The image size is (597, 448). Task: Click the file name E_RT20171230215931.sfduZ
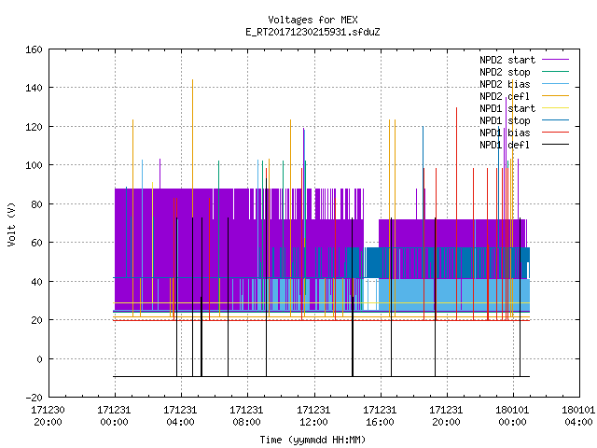click(x=312, y=32)
